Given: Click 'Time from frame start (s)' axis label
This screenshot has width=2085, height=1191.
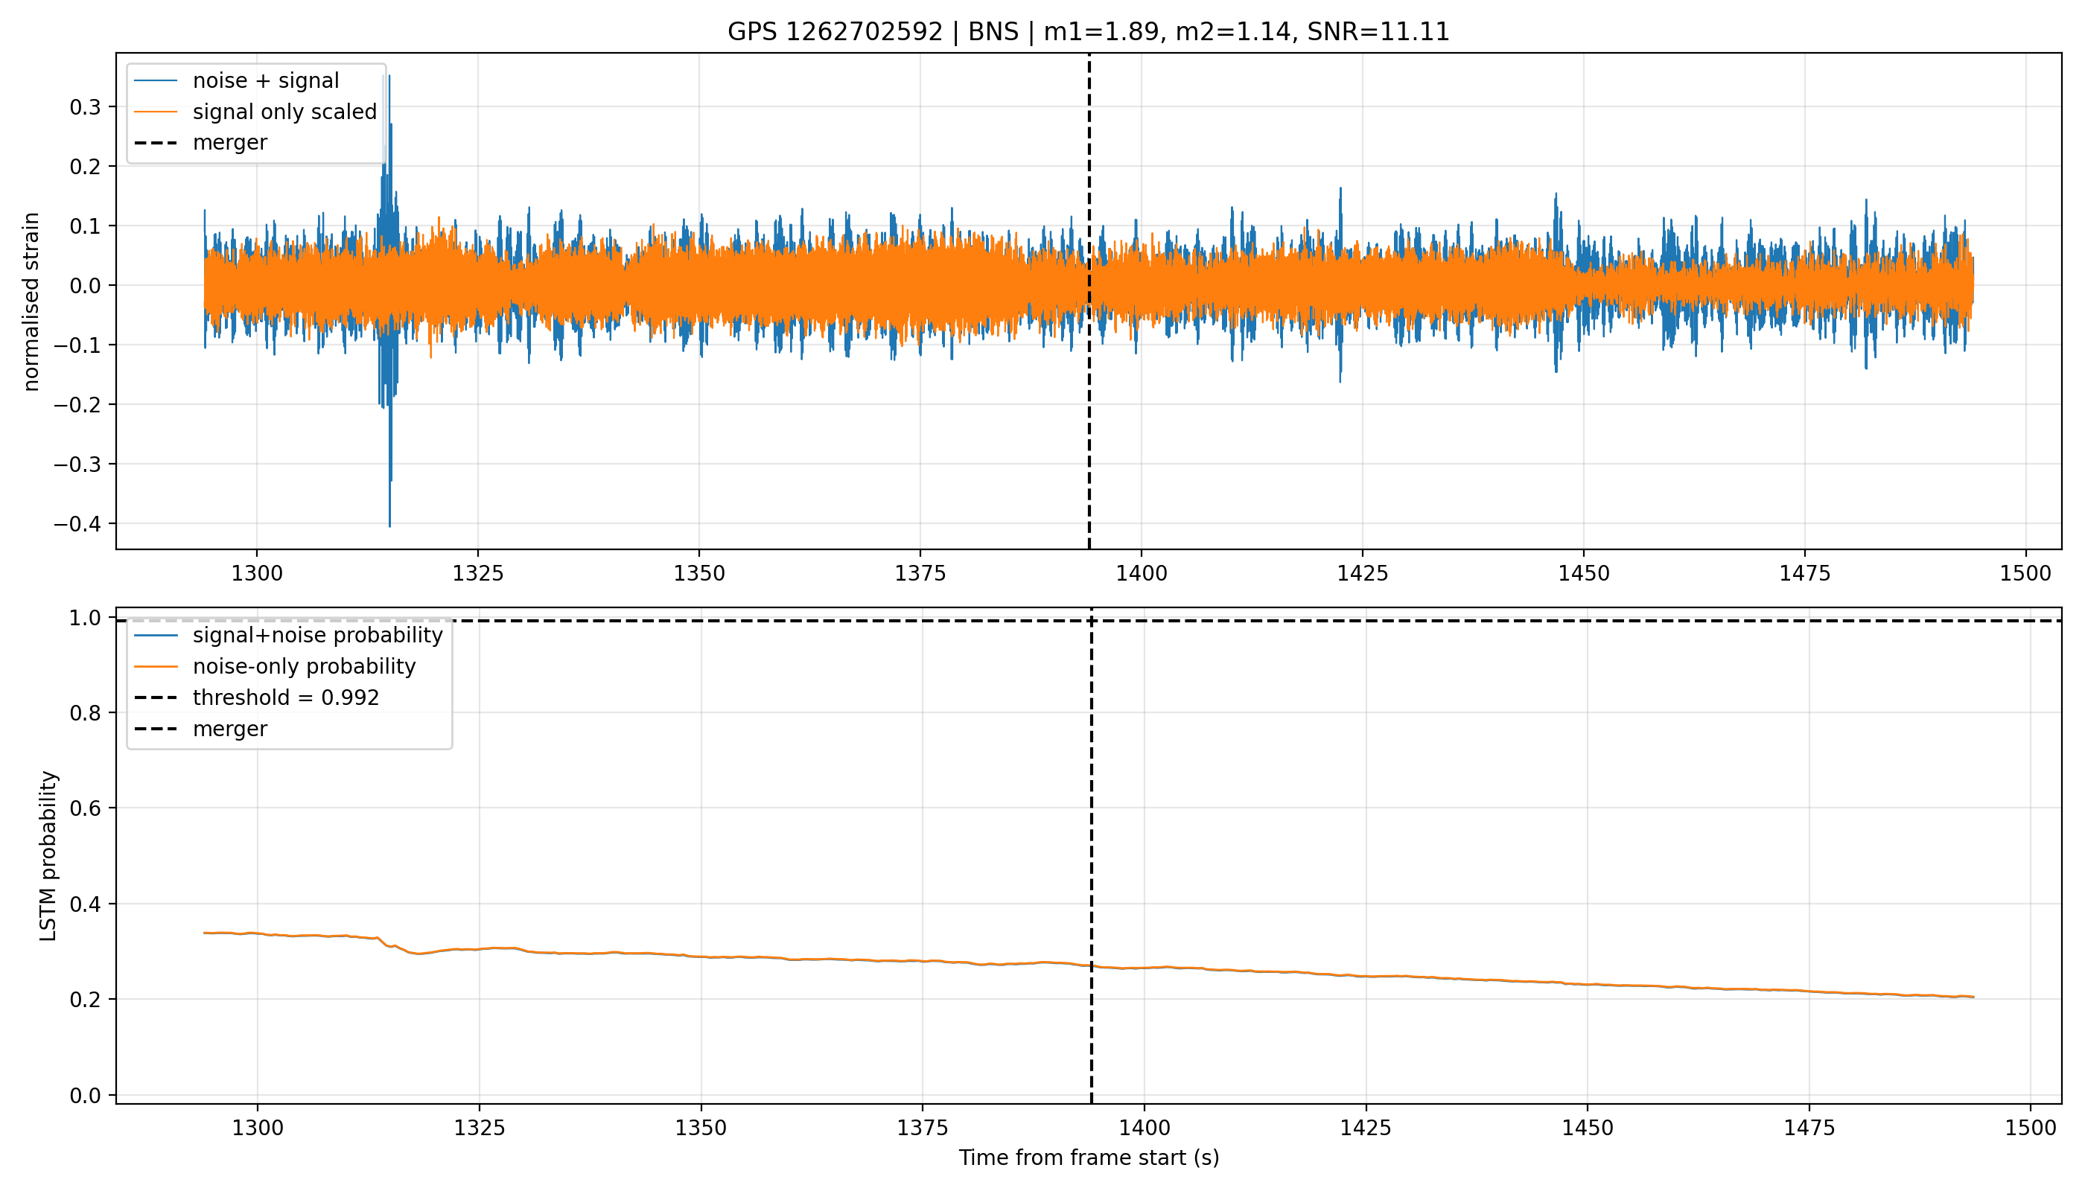Looking at the screenshot, I should [x=1089, y=1158].
